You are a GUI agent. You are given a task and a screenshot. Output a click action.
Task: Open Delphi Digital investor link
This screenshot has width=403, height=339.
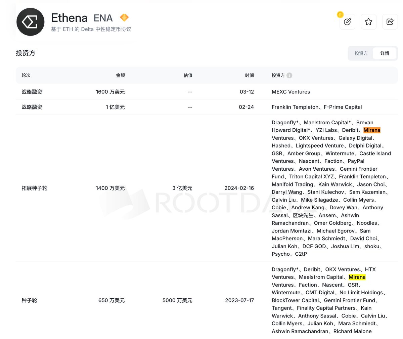[x=365, y=146]
